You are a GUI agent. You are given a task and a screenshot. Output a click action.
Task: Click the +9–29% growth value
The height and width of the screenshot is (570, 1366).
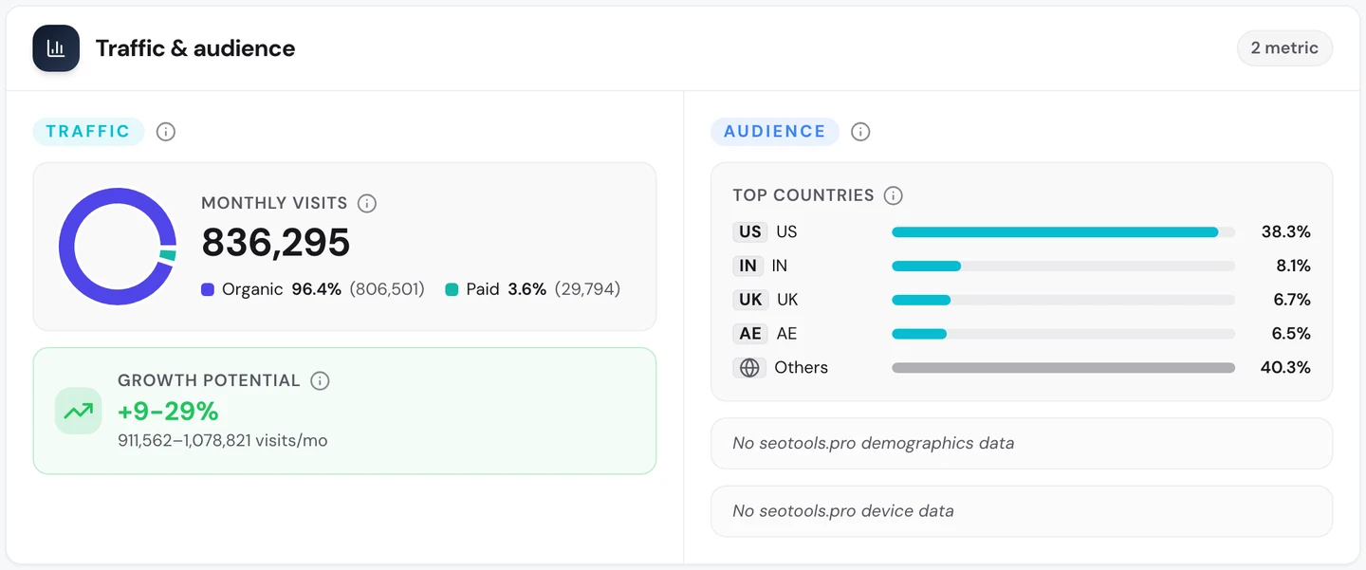pyautogui.click(x=168, y=411)
